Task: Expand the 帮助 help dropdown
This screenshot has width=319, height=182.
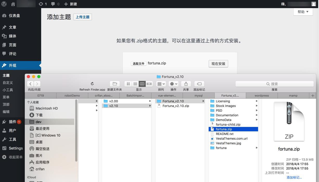Action: pos(303,12)
